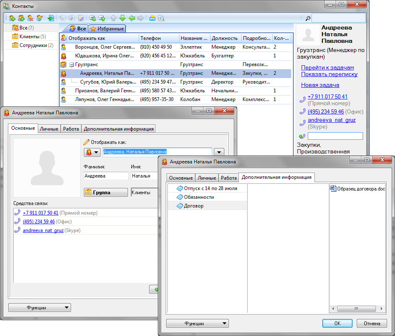This screenshot has height=336, width=395.
Task: Click pencil icon beside 'Отображать как:'
Action: coord(86,142)
